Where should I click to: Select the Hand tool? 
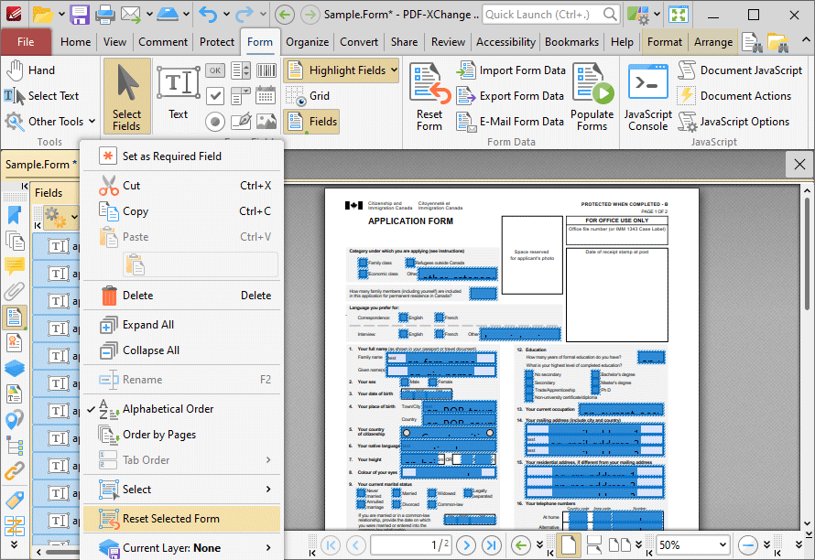pyautogui.click(x=30, y=70)
